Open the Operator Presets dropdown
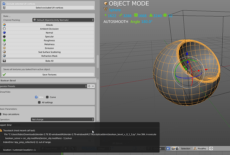The height and width of the screenshot is (155, 230). point(43,86)
